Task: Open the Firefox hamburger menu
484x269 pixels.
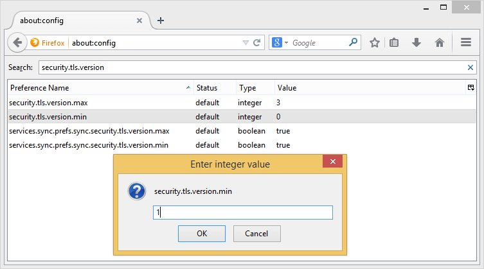Action: click(467, 43)
